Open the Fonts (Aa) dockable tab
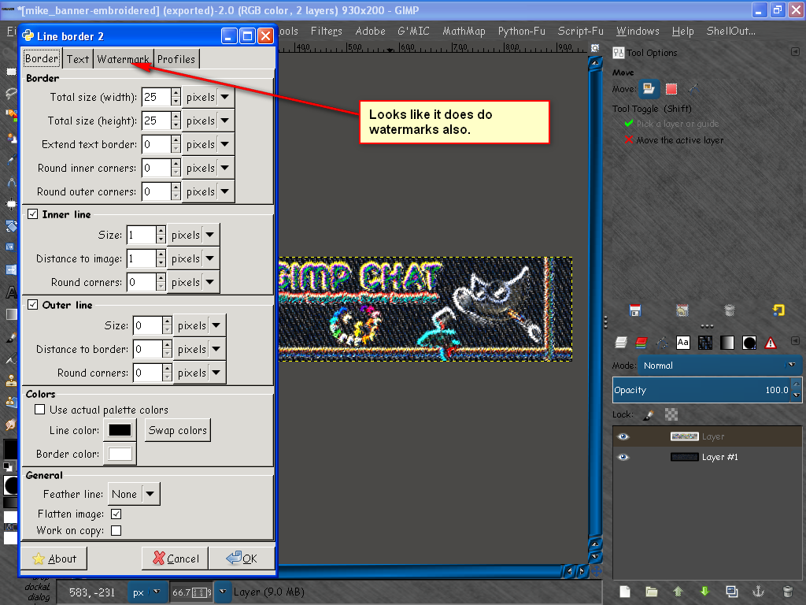The width and height of the screenshot is (806, 605). (682, 343)
